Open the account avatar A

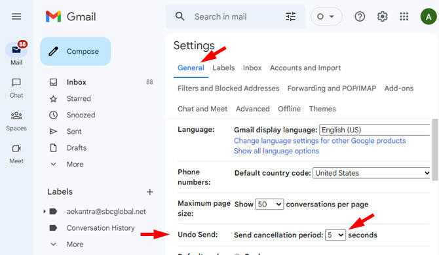(x=429, y=16)
